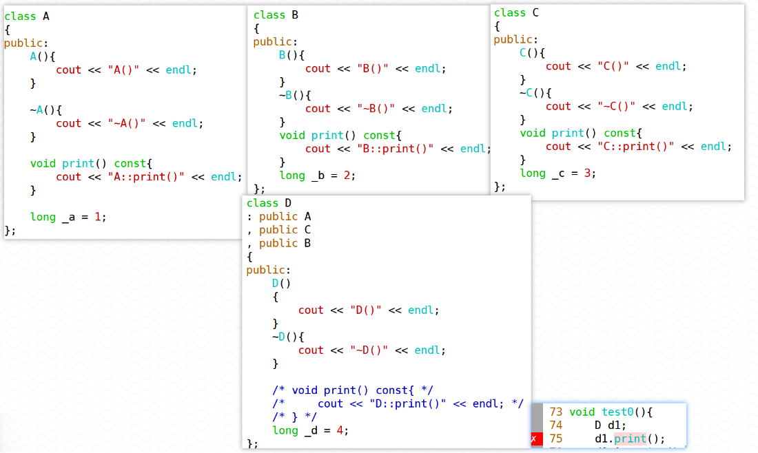The image size is (758, 453).
Task: Click the "B::print()" string literal
Action: pyautogui.click(x=396, y=149)
